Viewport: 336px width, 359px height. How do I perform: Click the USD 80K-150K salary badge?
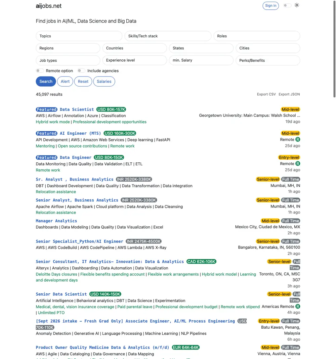point(109,158)
